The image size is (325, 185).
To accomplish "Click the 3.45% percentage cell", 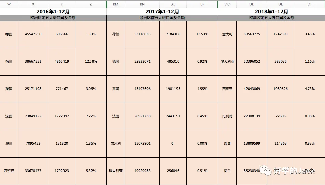I will coord(310,34).
